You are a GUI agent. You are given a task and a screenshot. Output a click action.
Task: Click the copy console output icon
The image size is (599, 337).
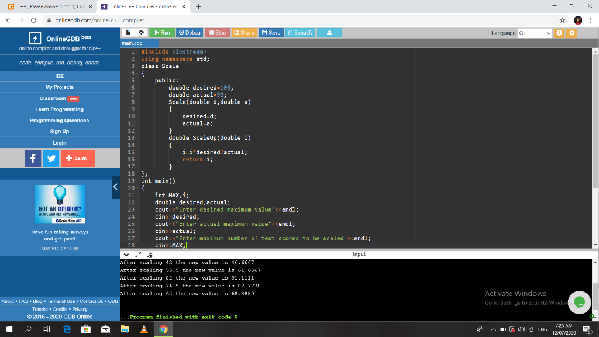150,255
